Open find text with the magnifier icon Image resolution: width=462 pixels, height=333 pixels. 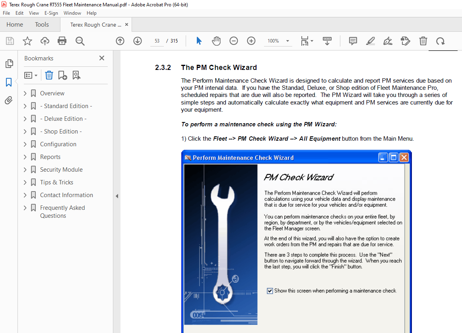pos(80,41)
